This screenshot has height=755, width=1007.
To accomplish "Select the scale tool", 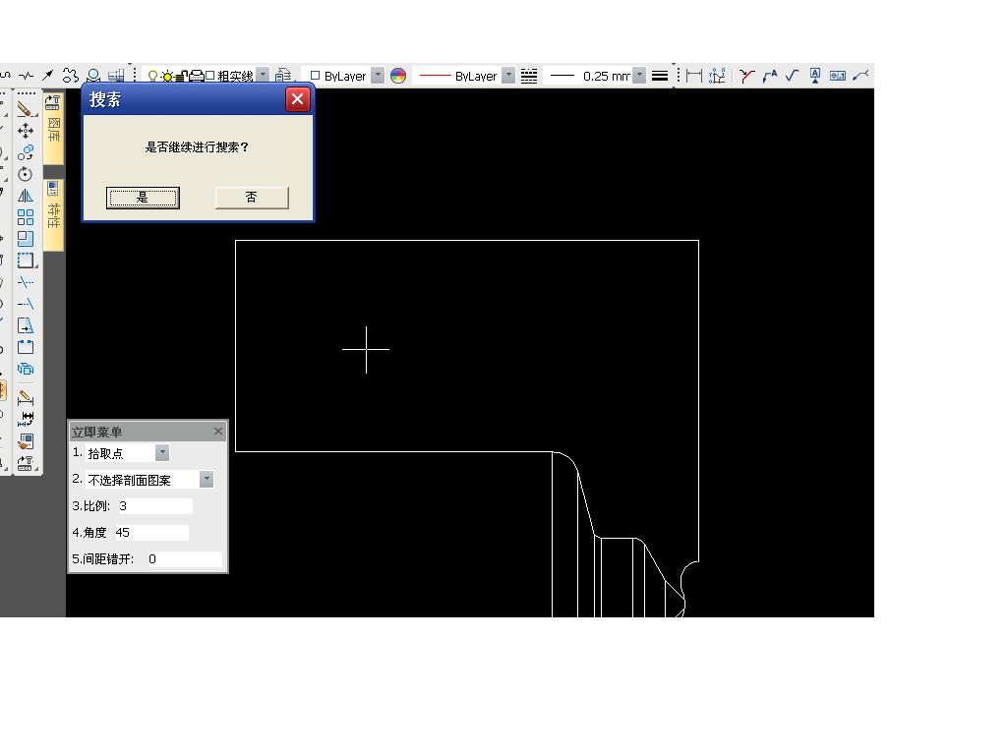I will click(25, 239).
